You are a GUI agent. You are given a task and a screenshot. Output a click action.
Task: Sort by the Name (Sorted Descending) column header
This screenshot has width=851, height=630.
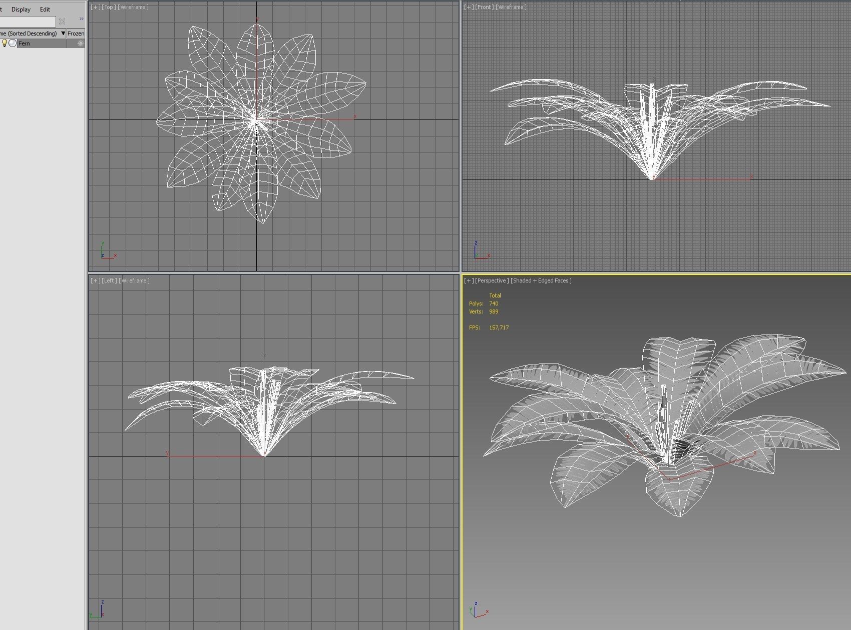(x=33, y=33)
